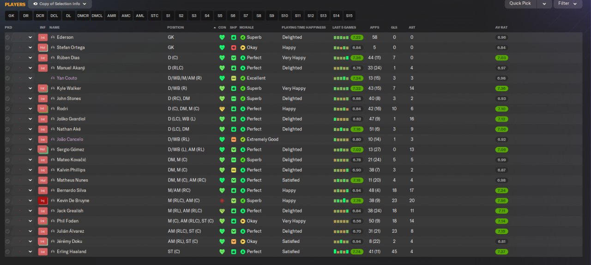Click Stefan Ortega's red match sharpness icon
Screen dimensions: 591x265
[x=234, y=47]
